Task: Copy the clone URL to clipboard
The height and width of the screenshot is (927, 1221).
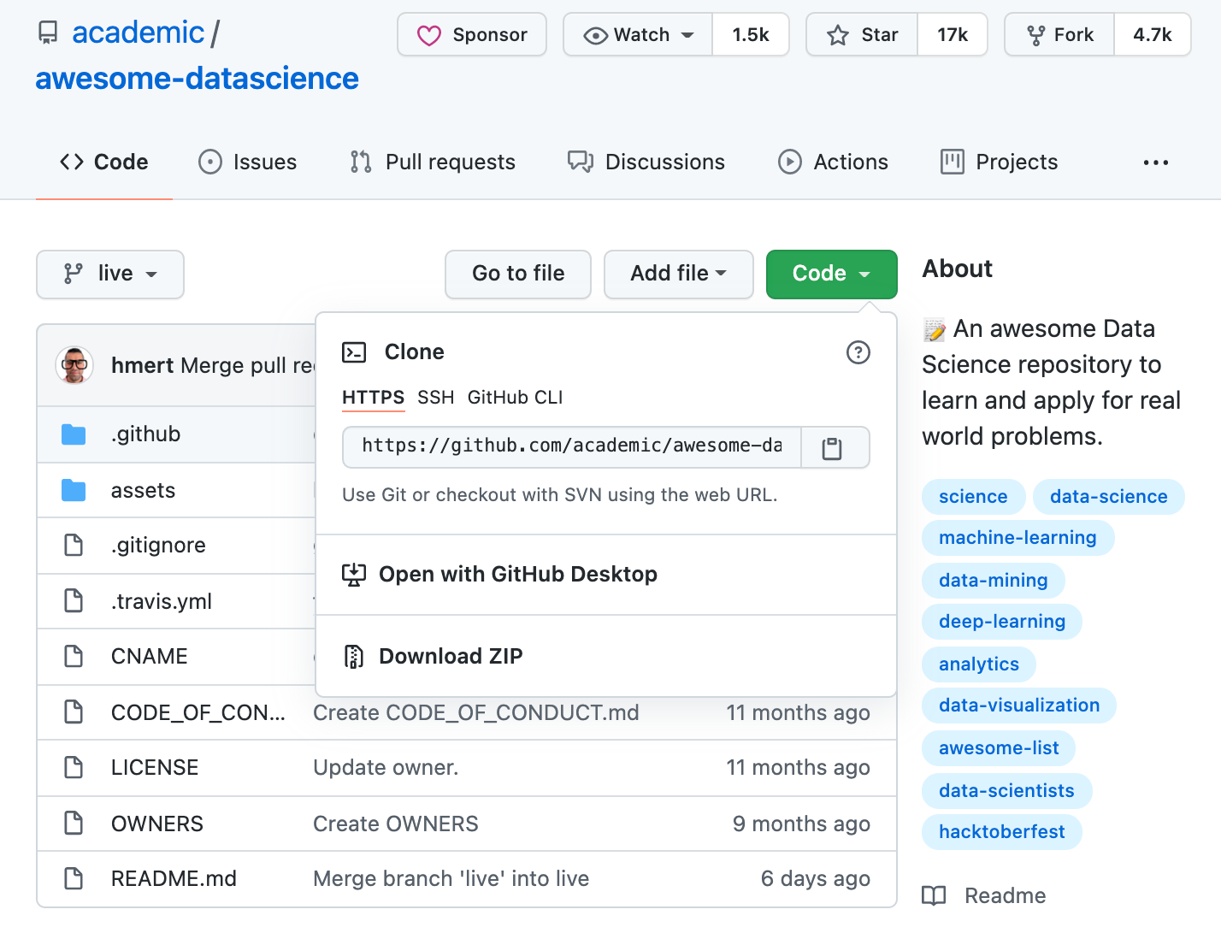Action: tap(834, 448)
